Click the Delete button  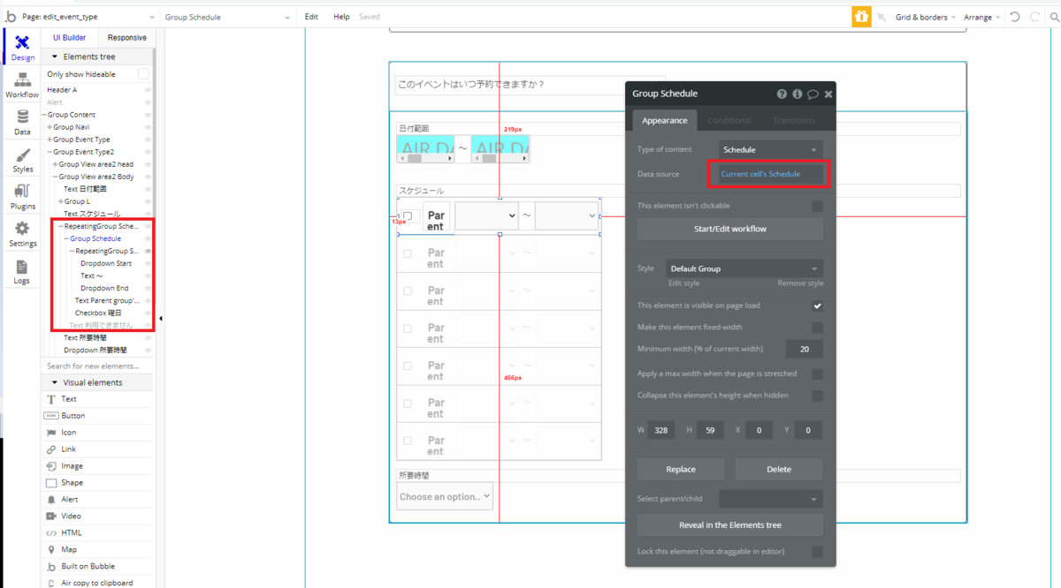click(x=779, y=469)
